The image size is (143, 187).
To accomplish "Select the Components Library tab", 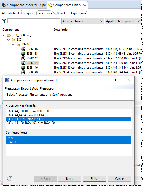I will (67, 5).
